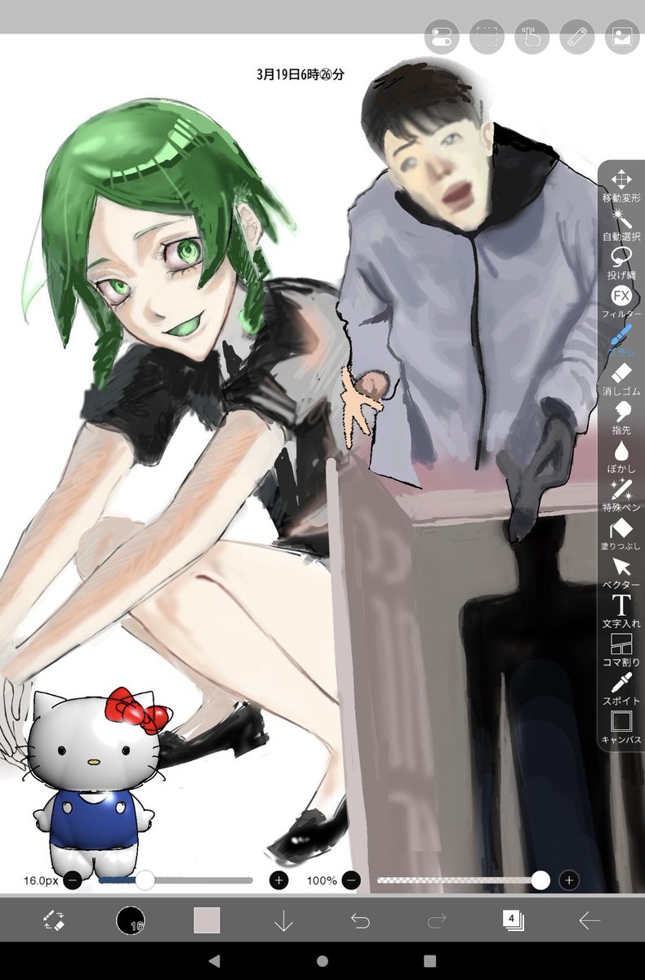Open the FX Filter (フィルター) tool
645x980 pixels.
621,302
